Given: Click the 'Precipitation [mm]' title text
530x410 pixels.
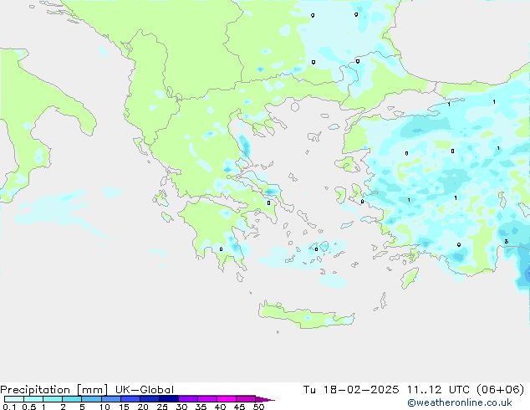Looking at the screenshot, I should click(x=54, y=390).
